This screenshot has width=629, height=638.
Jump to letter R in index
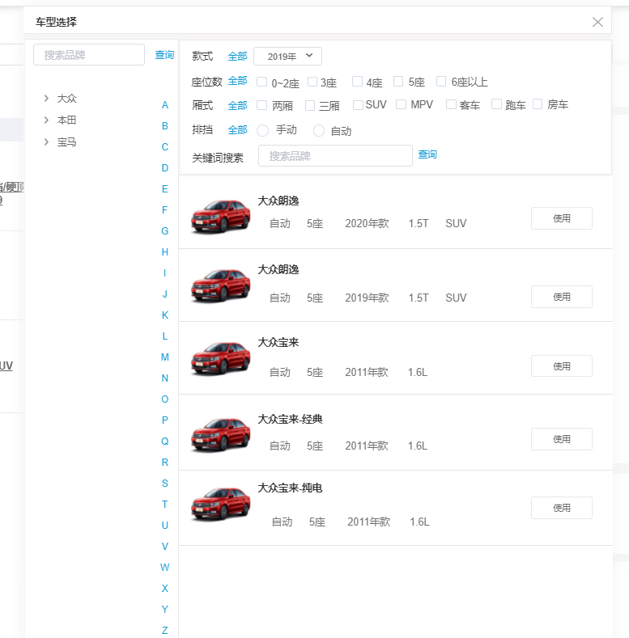164,463
